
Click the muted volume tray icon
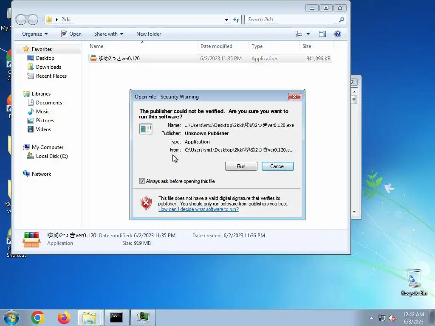(x=392, y=318)
